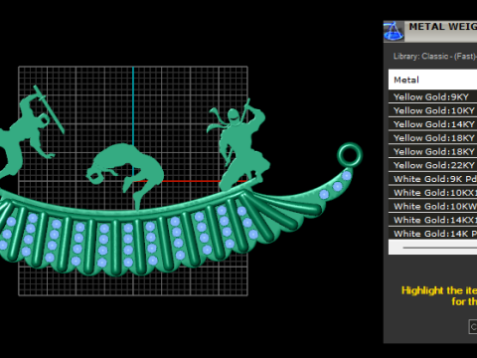Click the Metal column header
477x358 pixels.
point(432,80)
